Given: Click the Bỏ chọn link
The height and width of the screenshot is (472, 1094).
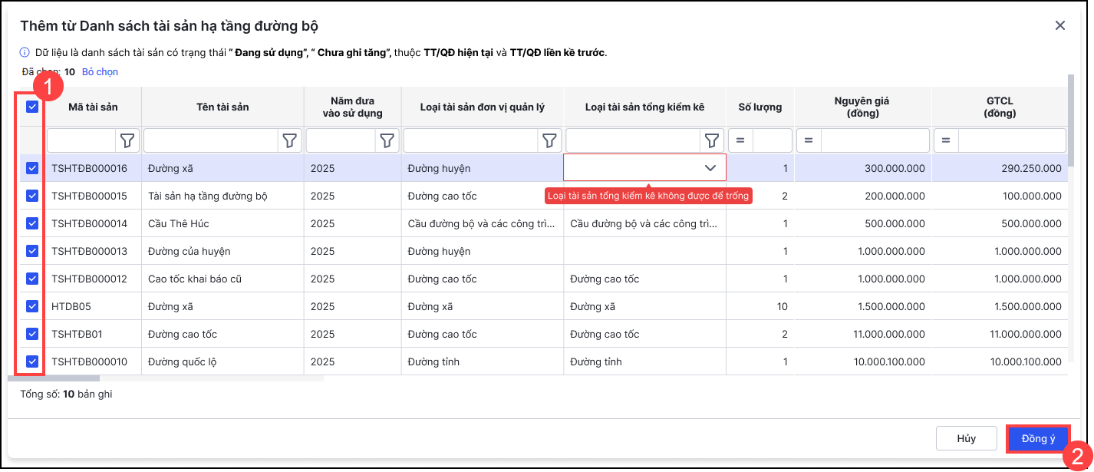Looking at the screenshot, I should [x=100, y=72].
